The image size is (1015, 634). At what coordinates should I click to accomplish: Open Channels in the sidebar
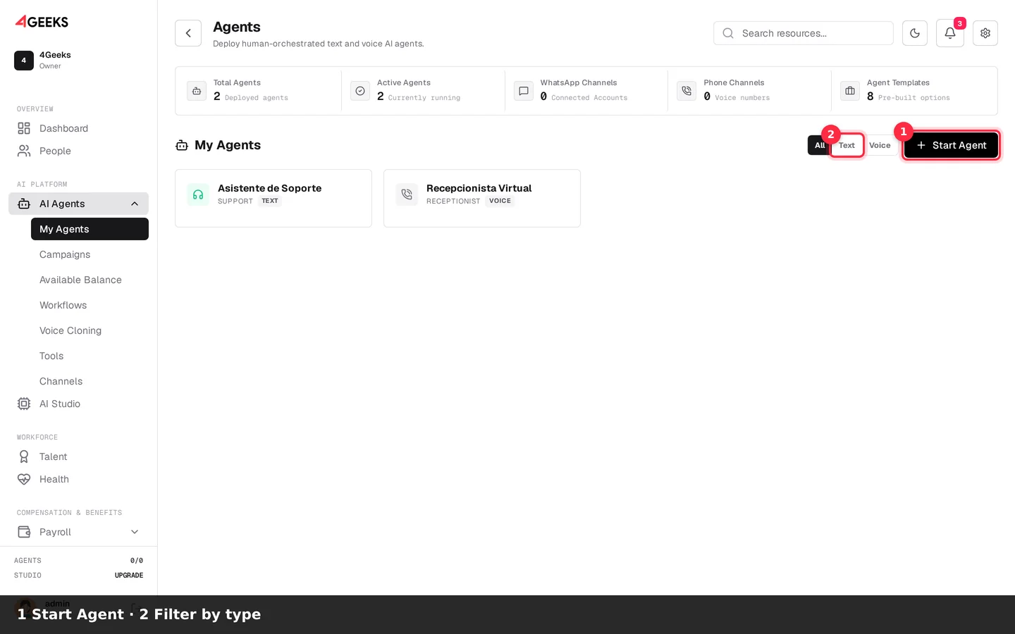(x=90, y=381)
